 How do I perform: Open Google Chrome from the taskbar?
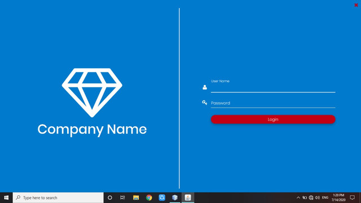click(149, 198)
